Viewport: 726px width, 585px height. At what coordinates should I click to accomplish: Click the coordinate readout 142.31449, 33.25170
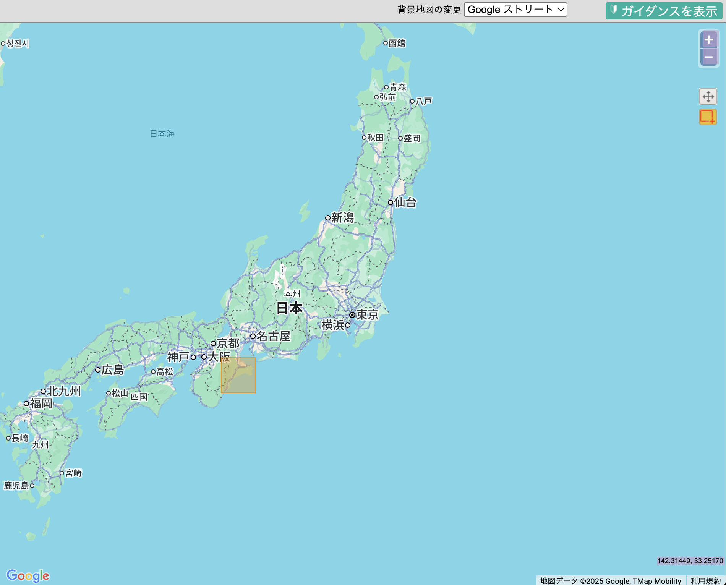point(690,561)
